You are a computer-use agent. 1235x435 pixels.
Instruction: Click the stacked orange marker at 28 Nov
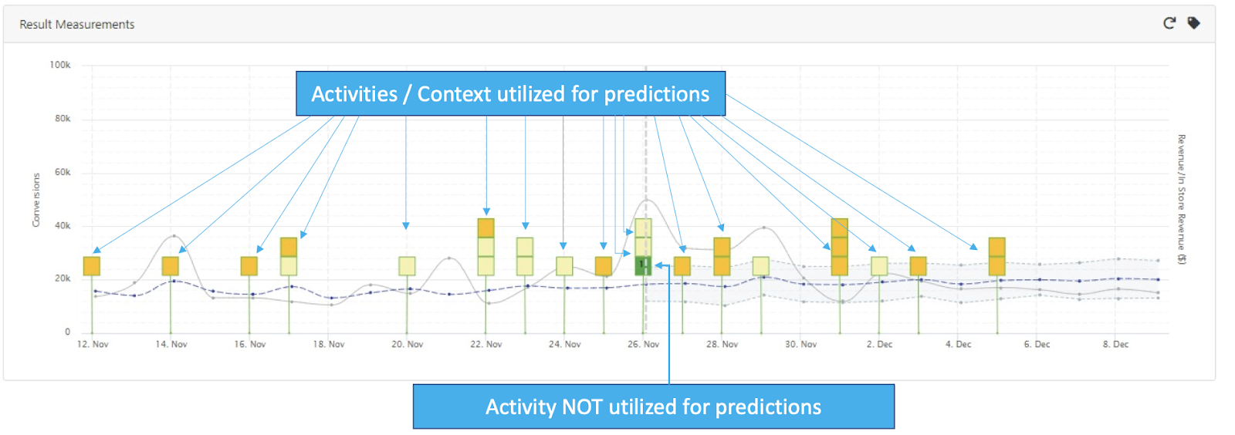pyautogui.click(x=722, y=257)
